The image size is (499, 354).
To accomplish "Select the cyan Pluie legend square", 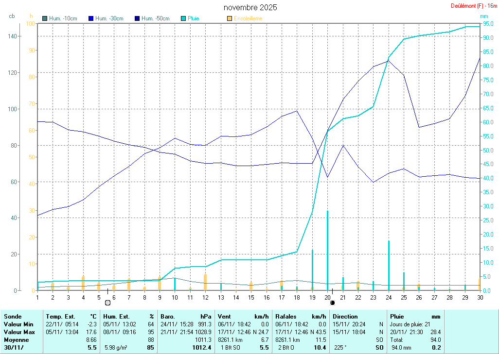I will click(x=183, y=18).
